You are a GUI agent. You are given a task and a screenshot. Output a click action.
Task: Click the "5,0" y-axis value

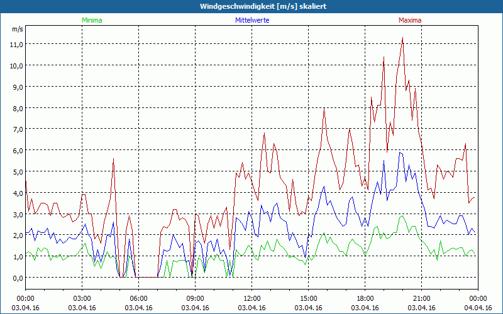pos(18,171)
